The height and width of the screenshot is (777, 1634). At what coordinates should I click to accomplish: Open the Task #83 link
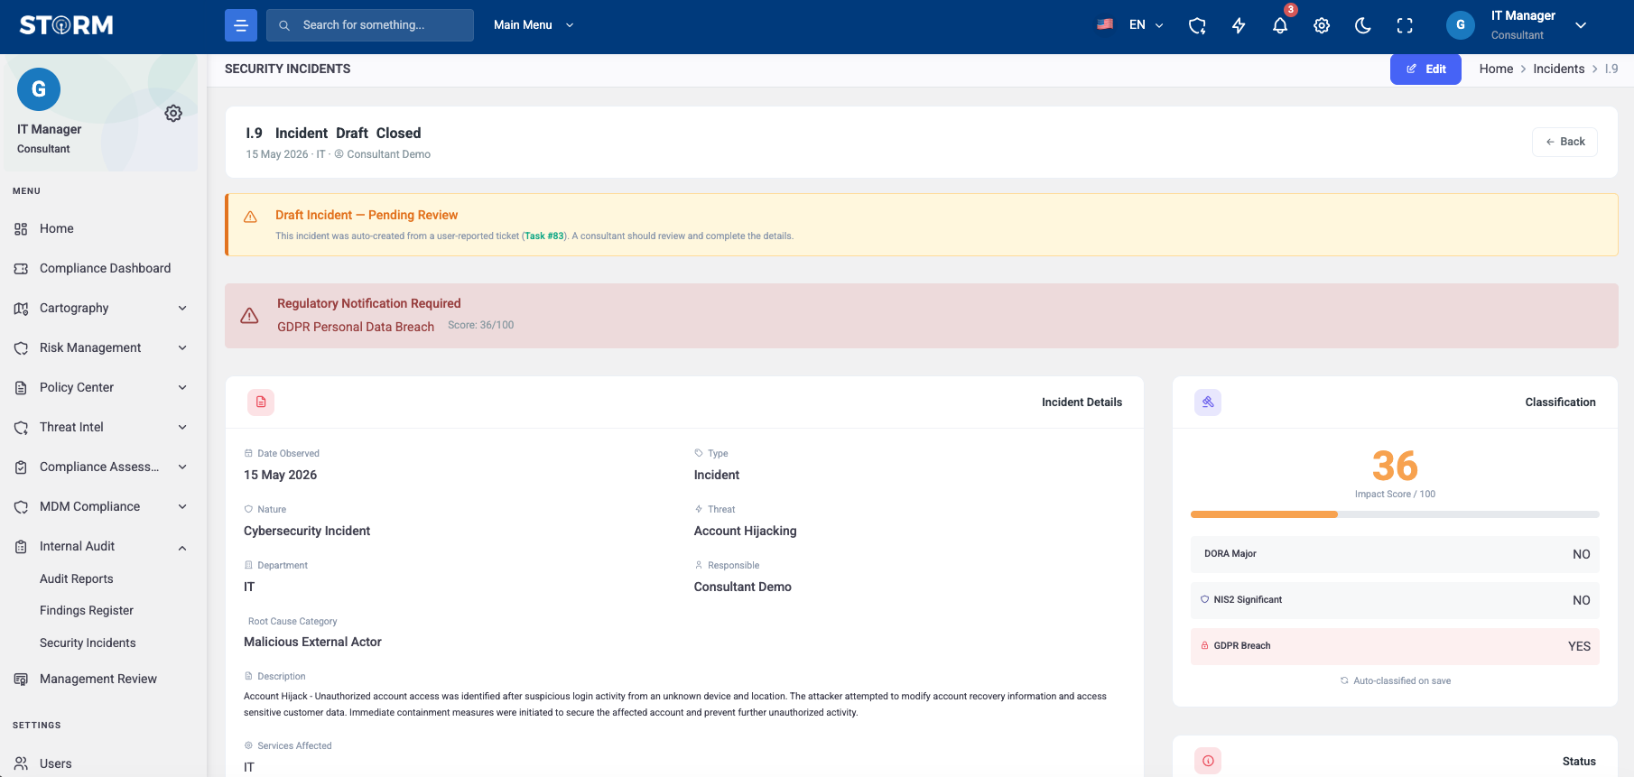(x=544, y=236)
